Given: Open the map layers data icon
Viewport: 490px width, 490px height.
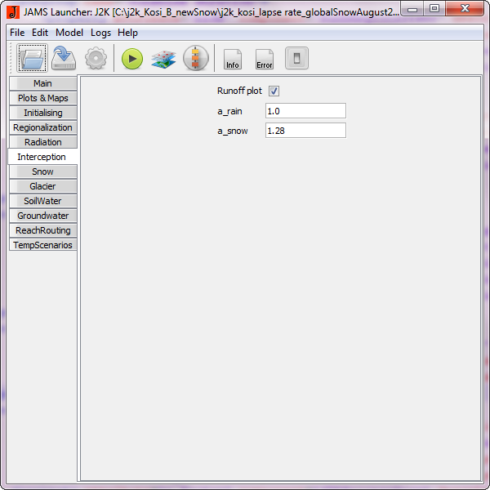Looking at the screenshot, I should point(163,59).
